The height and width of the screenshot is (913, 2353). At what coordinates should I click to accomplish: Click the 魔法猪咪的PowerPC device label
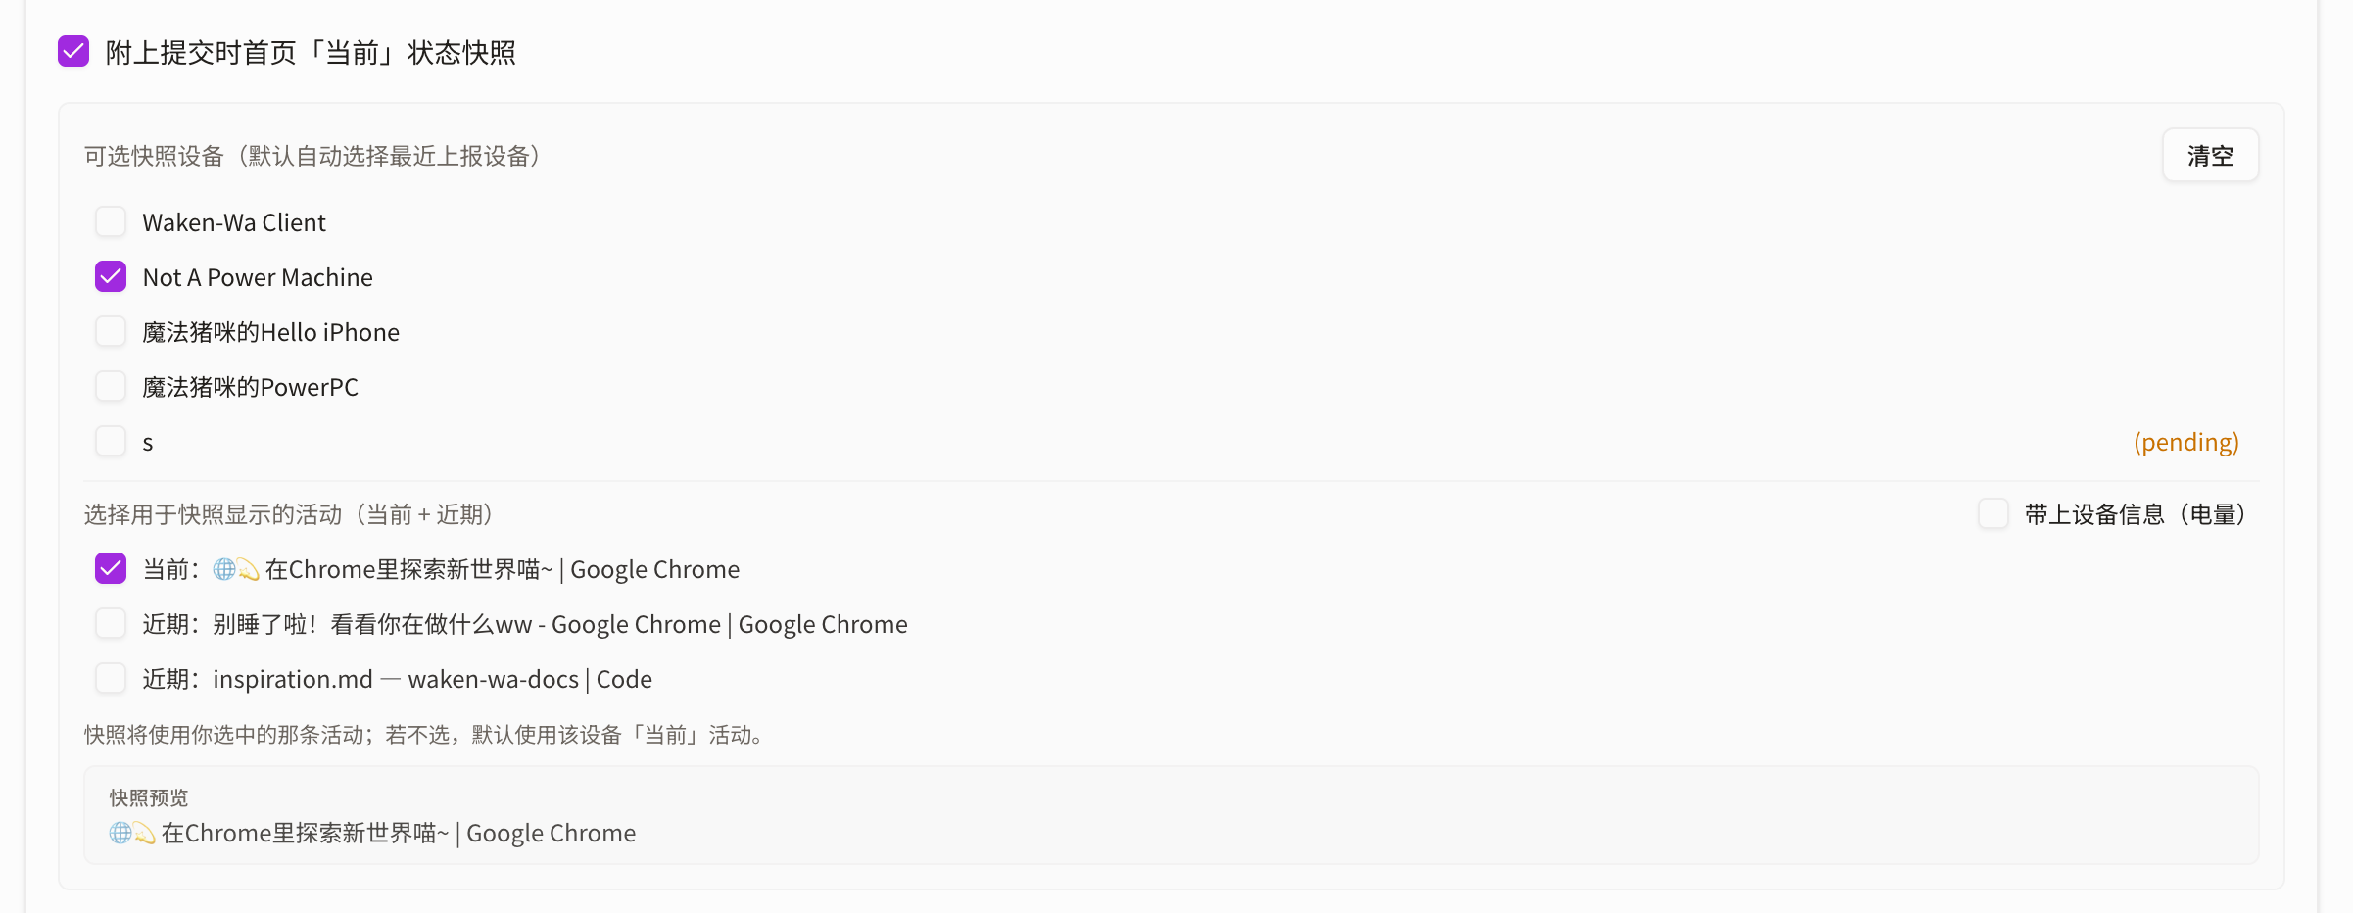pyautogui.click(x=251, y=387)
